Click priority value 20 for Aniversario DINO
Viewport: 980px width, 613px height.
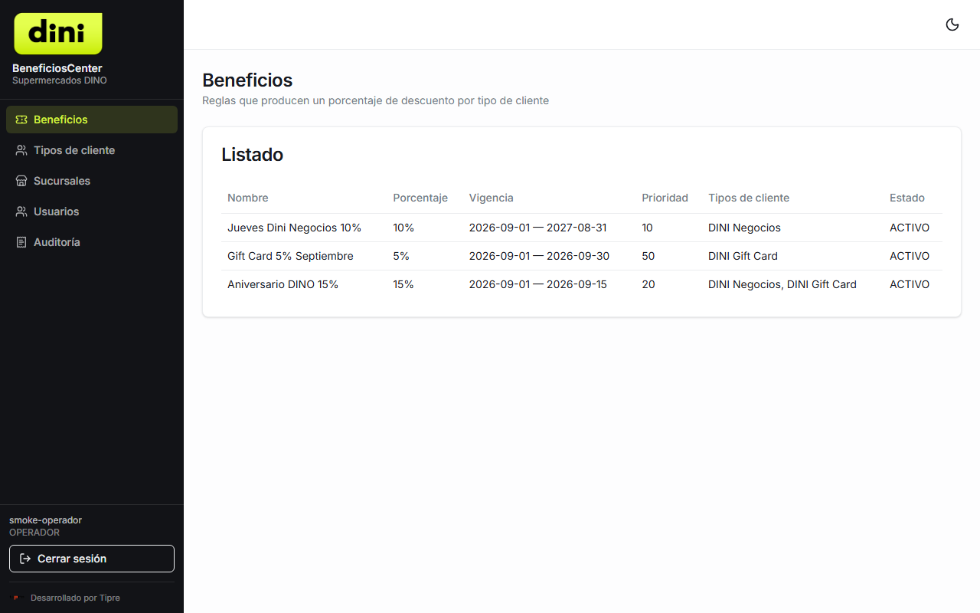pyautogui.click(x=648, y=284)
